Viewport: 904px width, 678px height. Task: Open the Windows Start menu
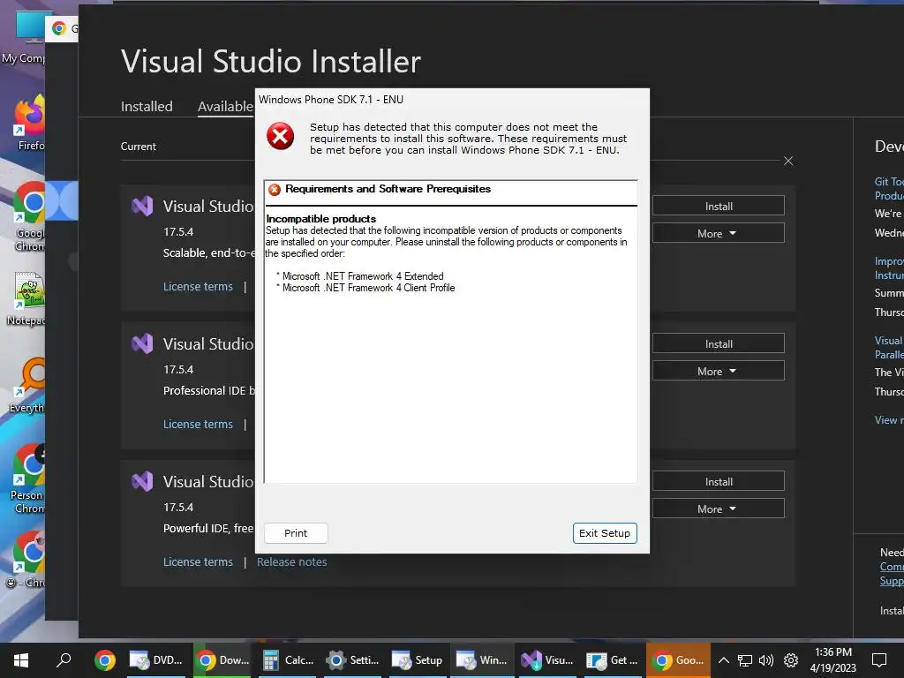[x=21, y=660]
